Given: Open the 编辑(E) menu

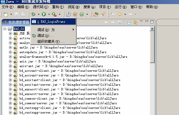Looking at the screenshot, I should [x=23, y=7].
